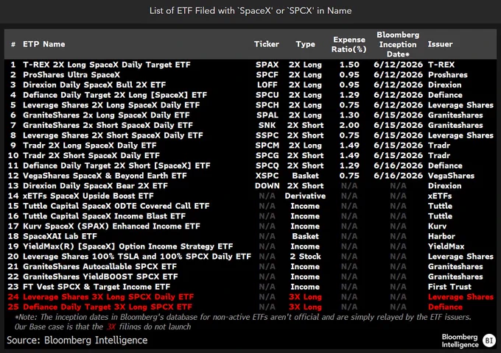Select 'Kurv SpaceX (SPAX) Enhanced Income ETF'

click(111, 227)
